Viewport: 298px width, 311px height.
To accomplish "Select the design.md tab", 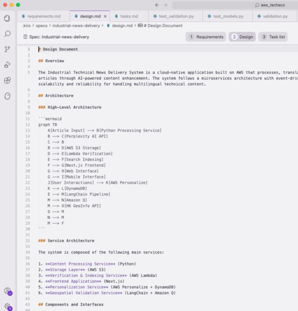I will [90, 16].
